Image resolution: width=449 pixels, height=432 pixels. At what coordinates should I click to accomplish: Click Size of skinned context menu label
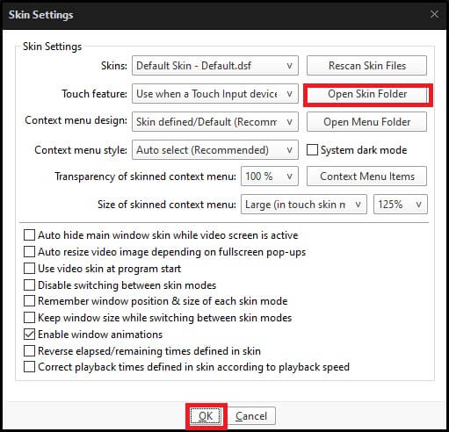[x=167, y=205]
